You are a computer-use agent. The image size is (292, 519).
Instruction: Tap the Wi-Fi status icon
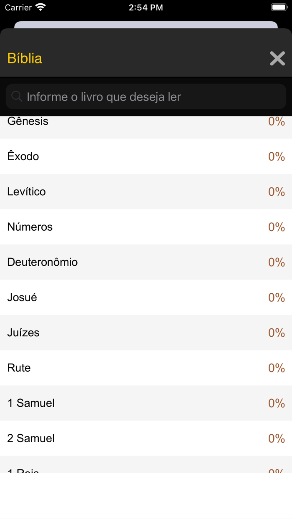click(x=40, y=7)
